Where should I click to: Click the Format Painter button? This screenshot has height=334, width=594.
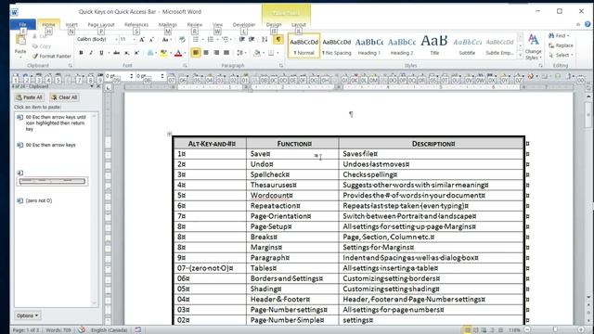52,56
